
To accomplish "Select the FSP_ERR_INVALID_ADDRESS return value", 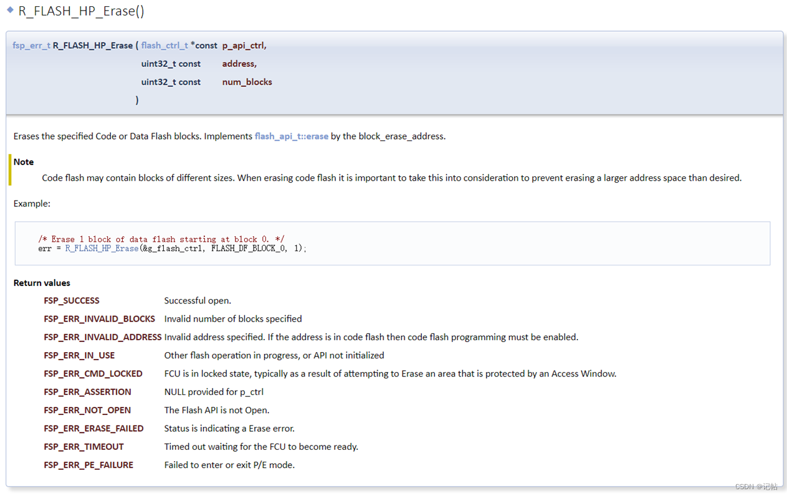I will click(x=103, y=337).
